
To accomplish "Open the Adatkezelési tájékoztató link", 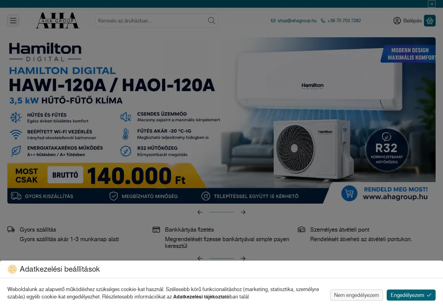I will [x=201, y=297].
